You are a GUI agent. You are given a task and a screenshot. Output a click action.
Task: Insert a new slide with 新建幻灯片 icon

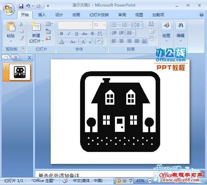pyautogui.click(x=36, y=27)
